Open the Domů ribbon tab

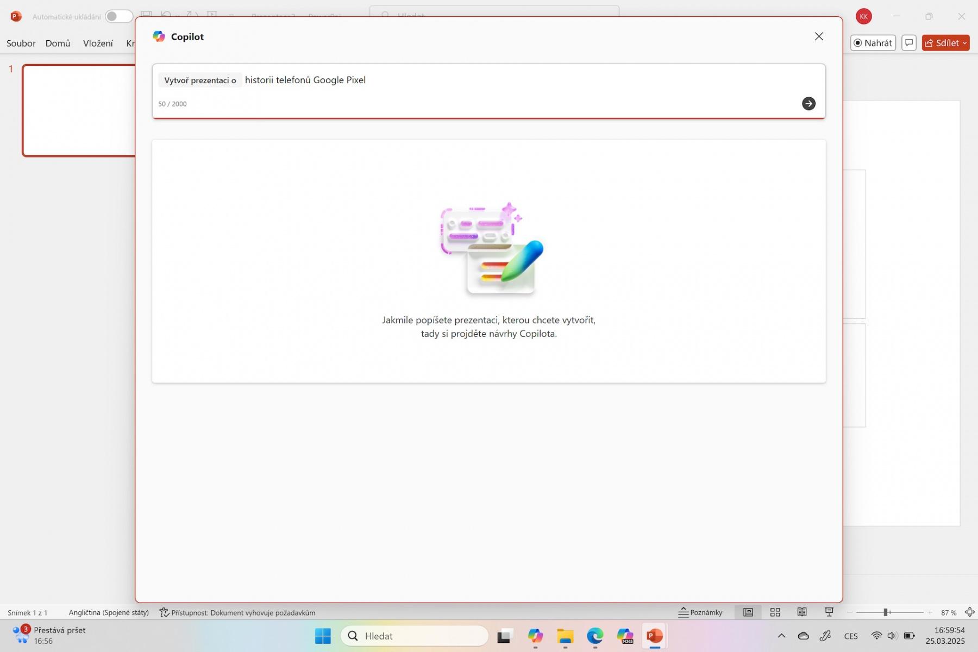pos(58,43)
